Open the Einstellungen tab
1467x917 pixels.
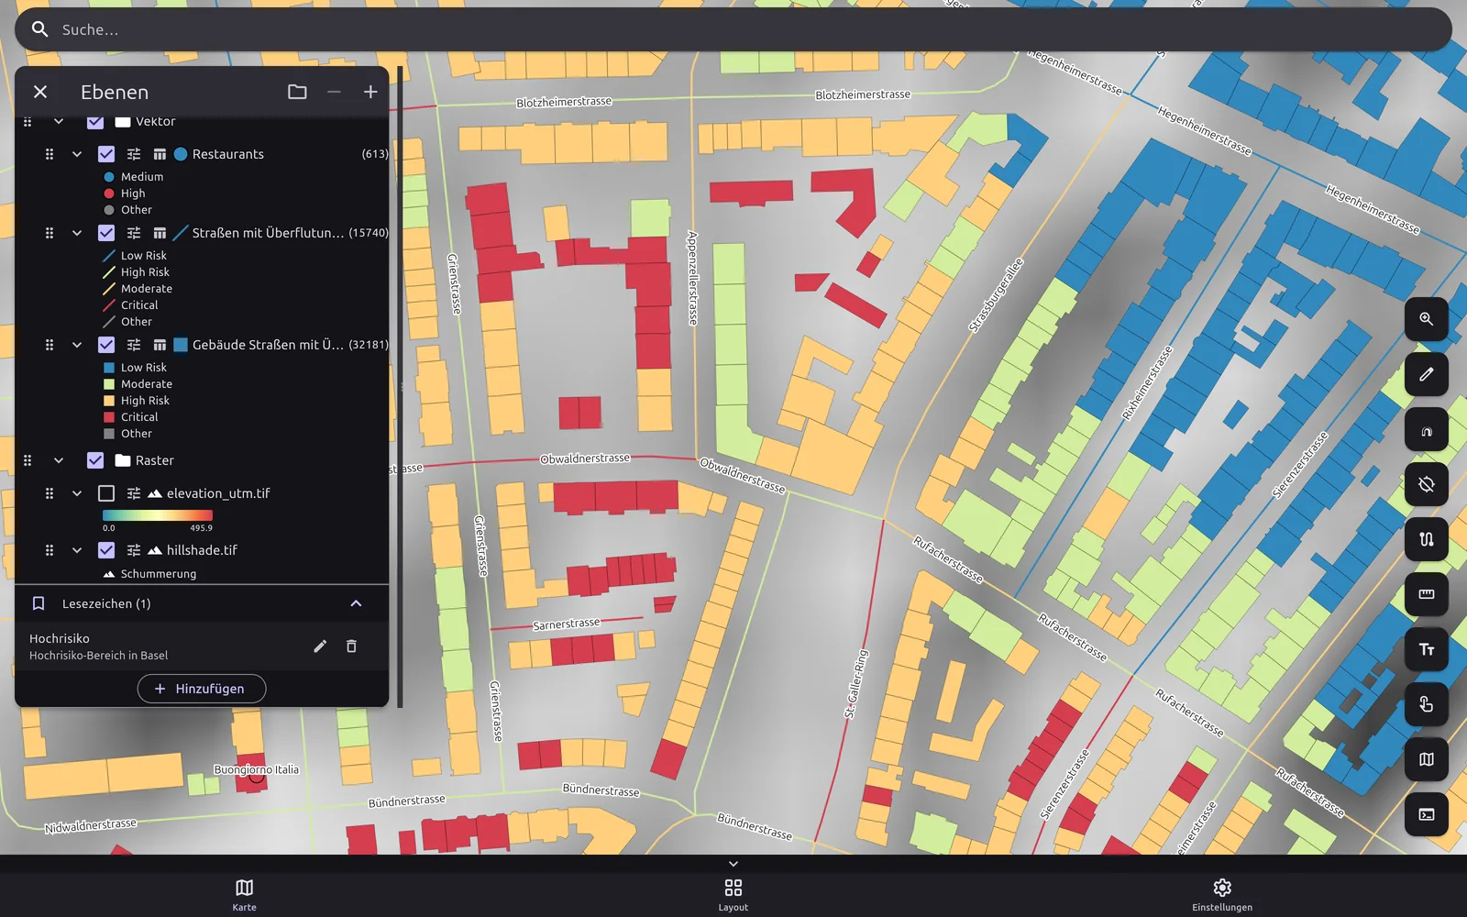1222,894
